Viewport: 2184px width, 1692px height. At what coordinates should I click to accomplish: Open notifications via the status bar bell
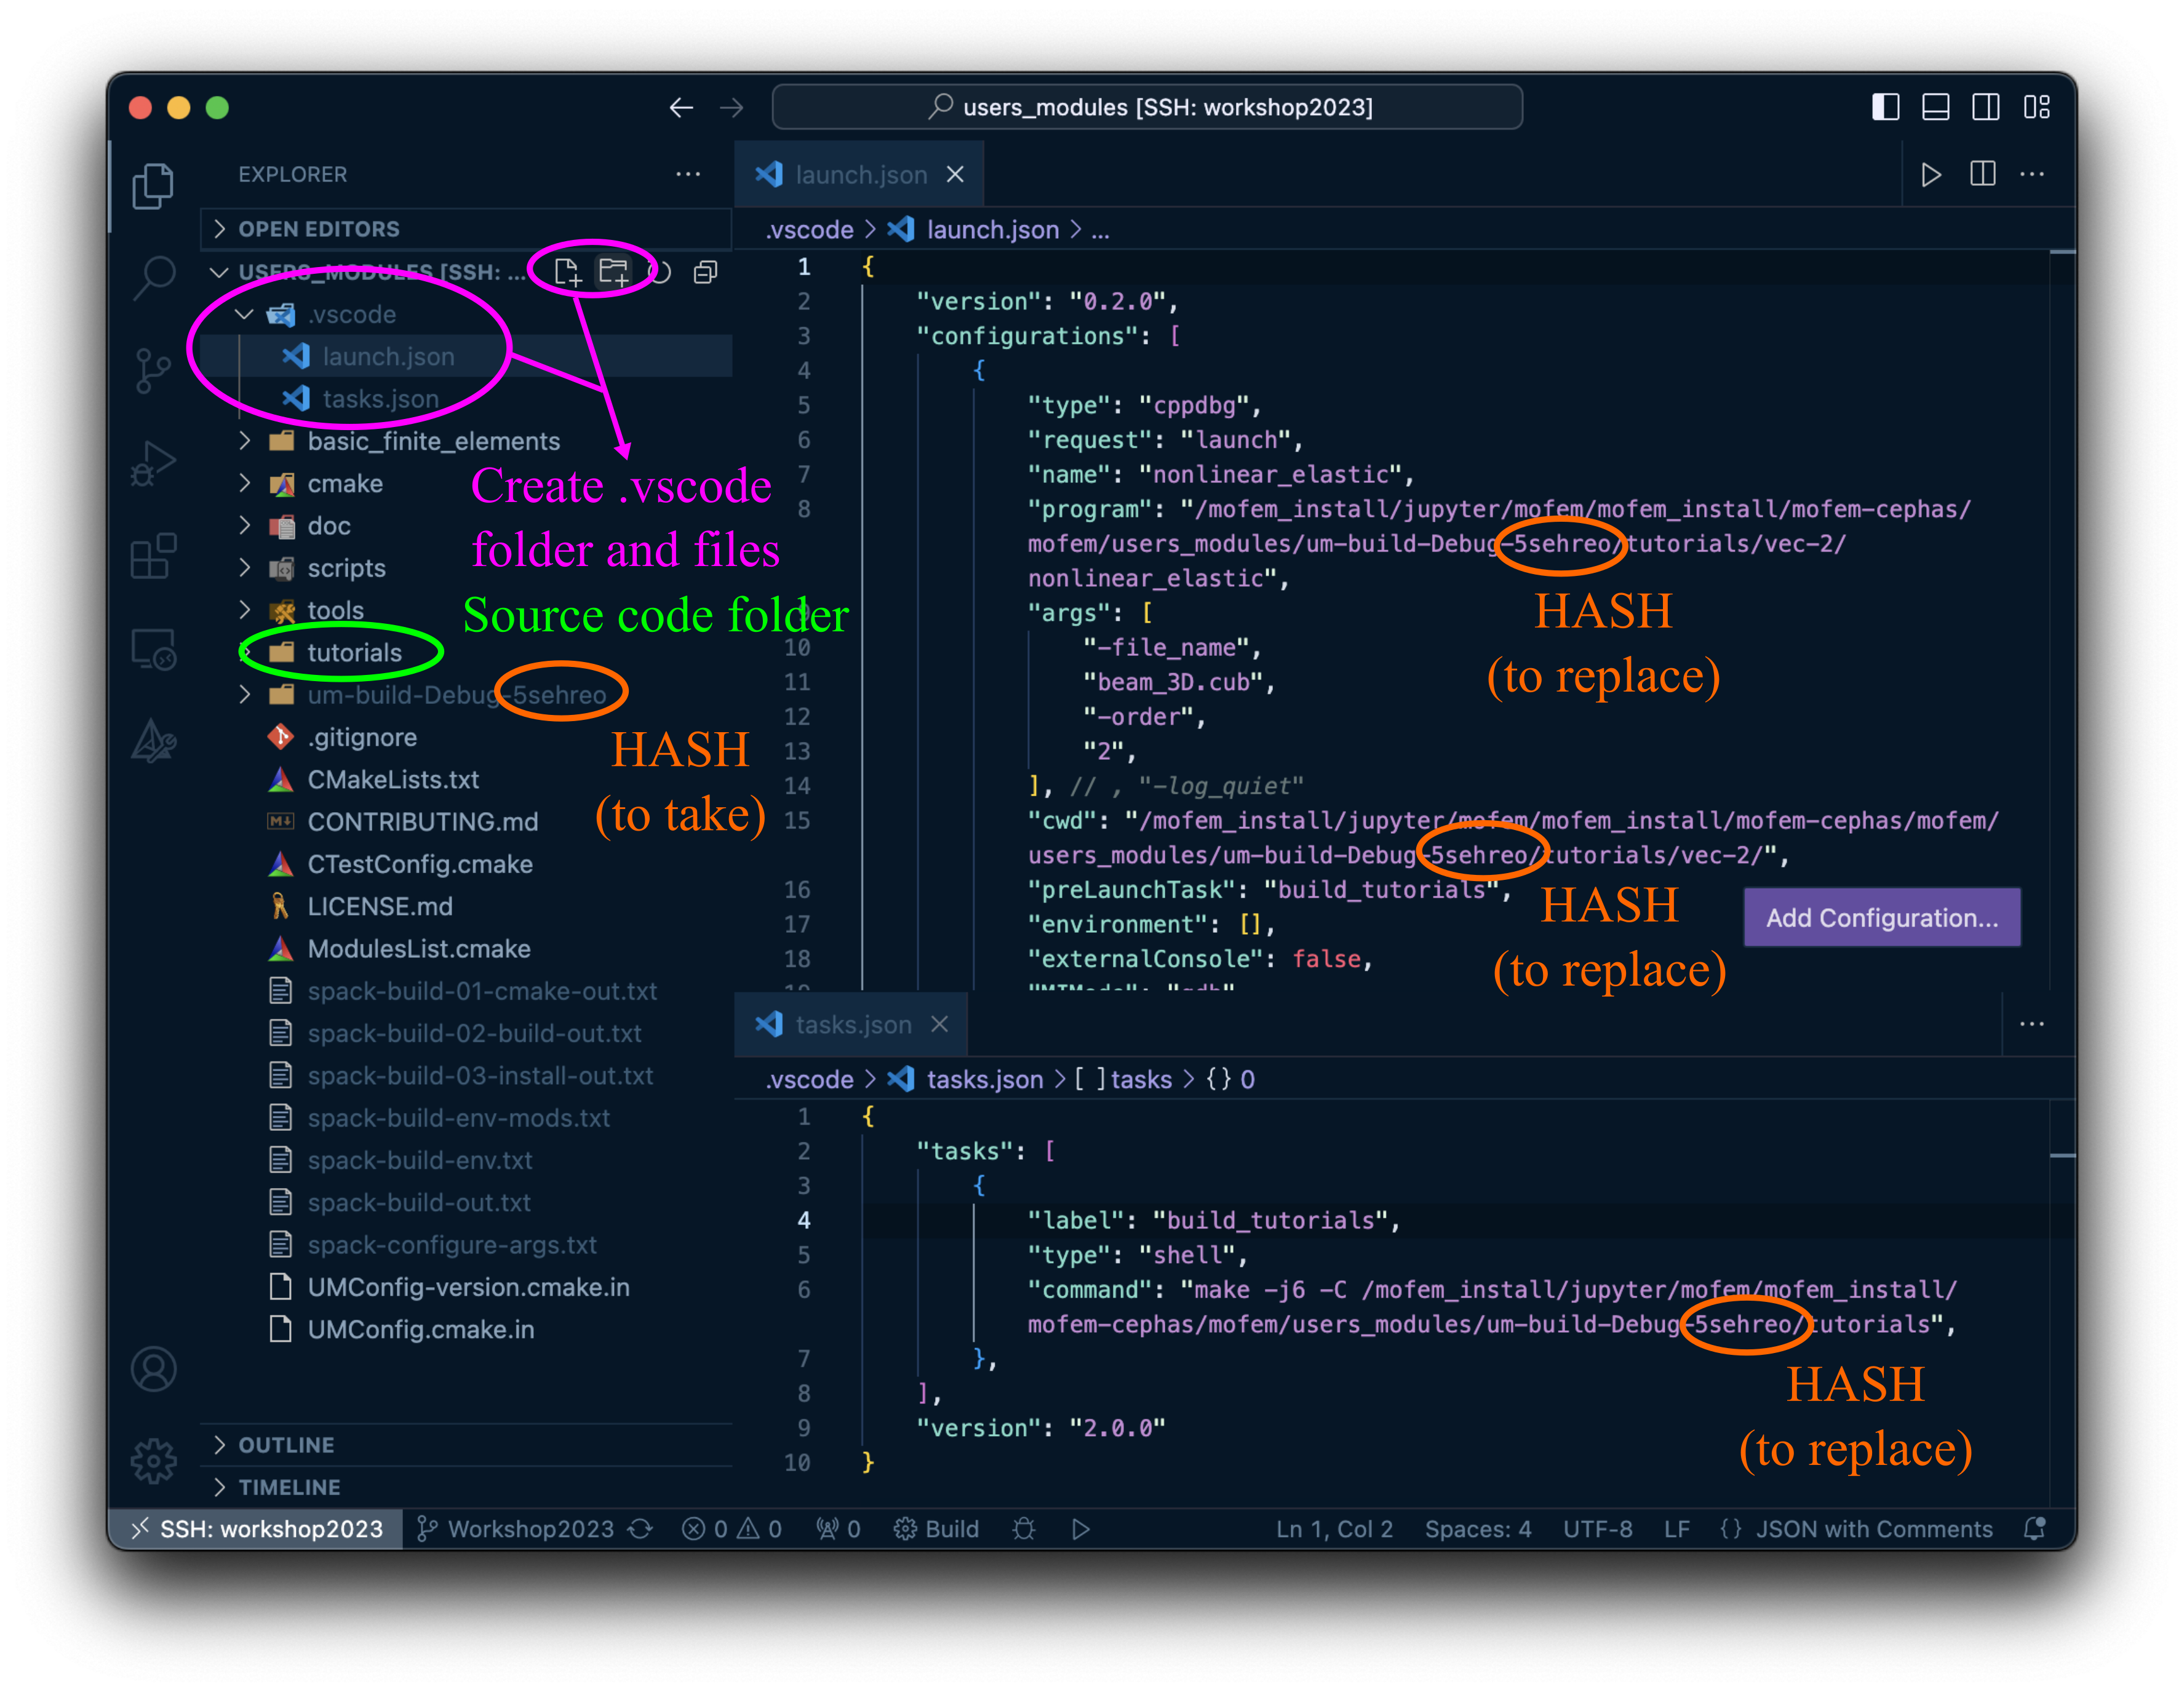tap(2035, 1529)
